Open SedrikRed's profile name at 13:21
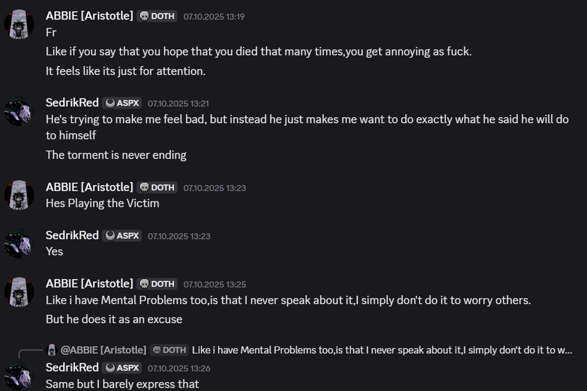 (72, 102)
